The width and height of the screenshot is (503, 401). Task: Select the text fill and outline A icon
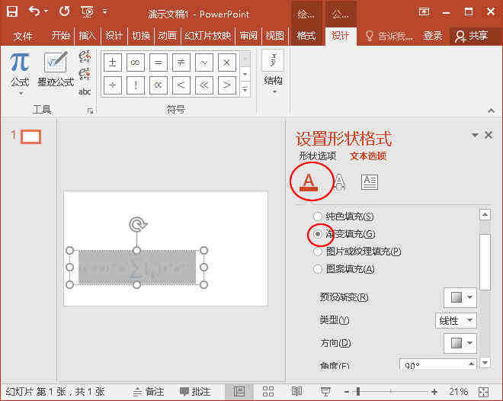coord(309,182)
